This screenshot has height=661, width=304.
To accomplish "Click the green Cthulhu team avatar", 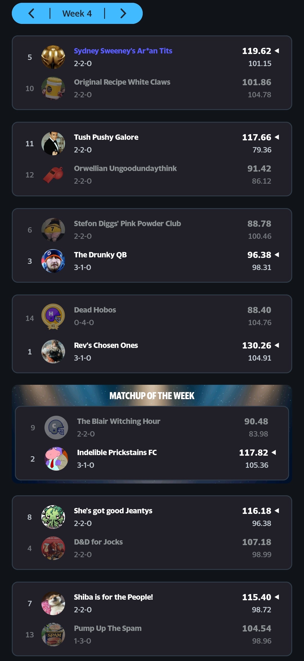I will (53, 517).
